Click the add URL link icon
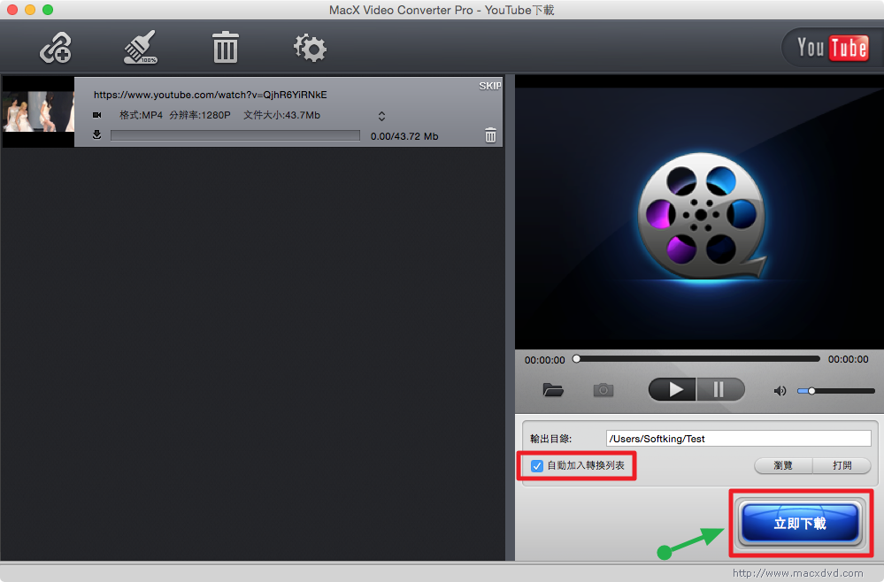884x582 pixels. pyautogui.click(x=56, y=49)
